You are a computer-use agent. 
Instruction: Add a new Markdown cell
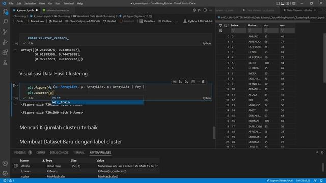pyautogui.click(x=35, y=21)
